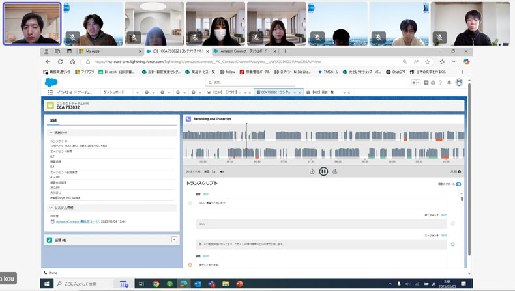Toggle the transcript auto-scroll switch
Screen dimensions: 515x291
tap(458, 184)
